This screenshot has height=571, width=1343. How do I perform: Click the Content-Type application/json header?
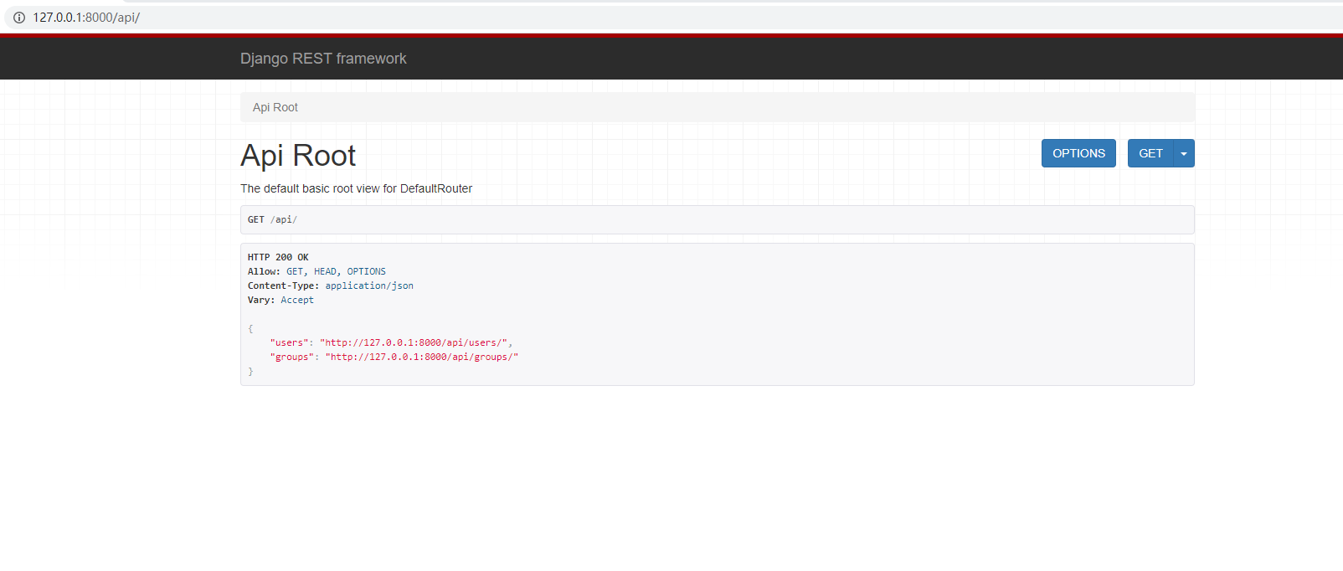pyautogui.click(x=330, y=285)
